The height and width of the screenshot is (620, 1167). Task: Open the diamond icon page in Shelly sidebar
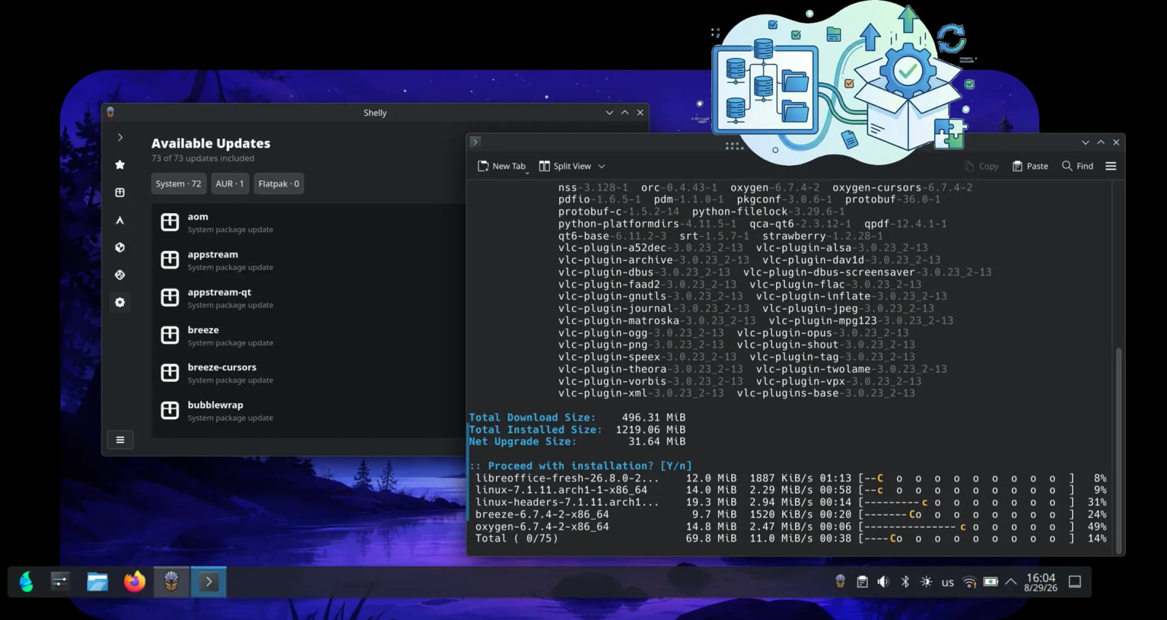pyautogui.click(x=120, y=275)
